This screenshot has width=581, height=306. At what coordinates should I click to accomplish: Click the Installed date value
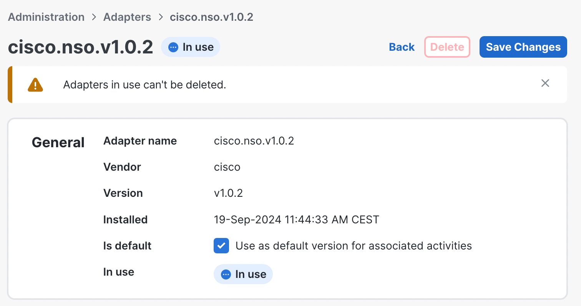296,220
